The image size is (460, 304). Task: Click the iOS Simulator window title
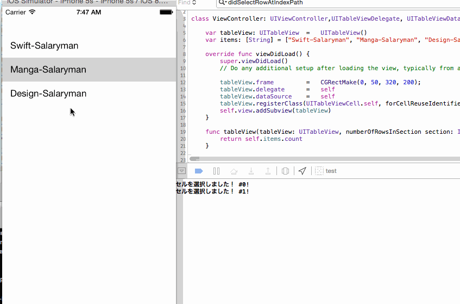point(87,2)
